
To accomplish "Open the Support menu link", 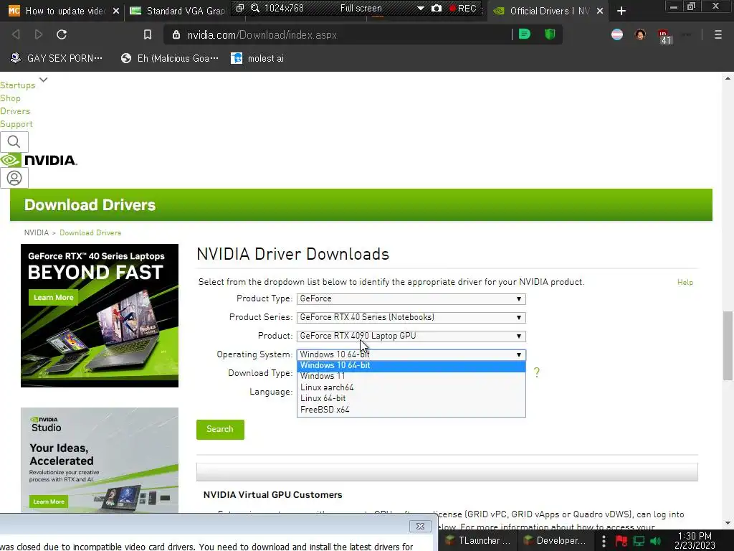I will pos(16,124).
